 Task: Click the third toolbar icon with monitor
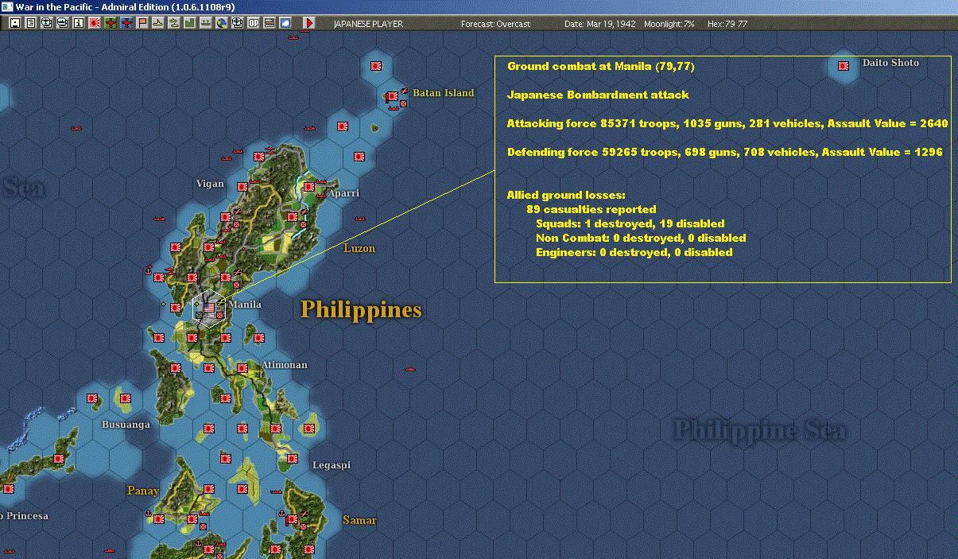[47, 23]
